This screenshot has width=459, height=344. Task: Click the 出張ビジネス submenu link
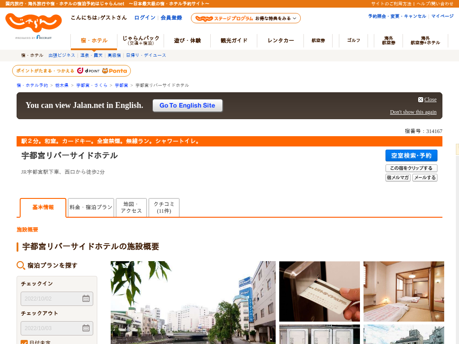pos(62,55)
